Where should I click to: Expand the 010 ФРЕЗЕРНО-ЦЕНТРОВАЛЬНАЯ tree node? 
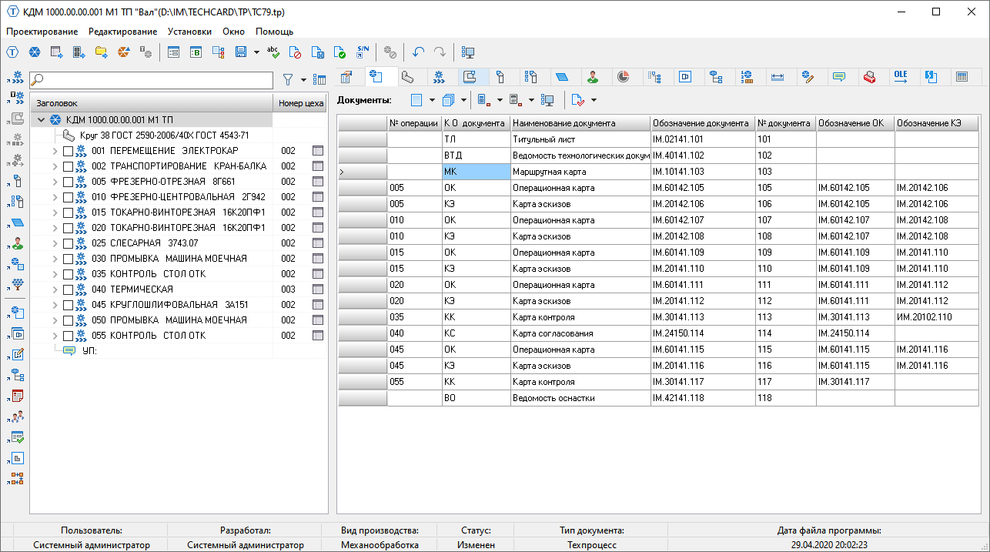(x=55, y=197)
